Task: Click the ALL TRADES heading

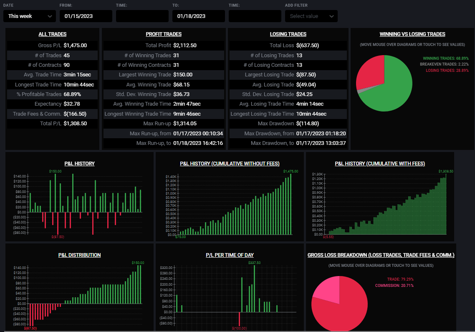Action: coord(53,34)
